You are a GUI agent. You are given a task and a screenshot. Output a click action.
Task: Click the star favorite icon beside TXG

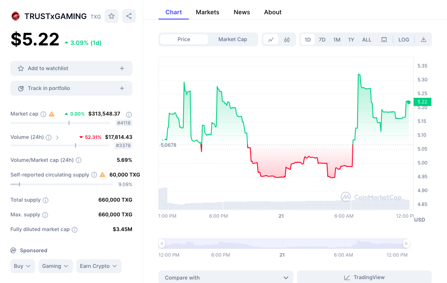coord(112,16)
